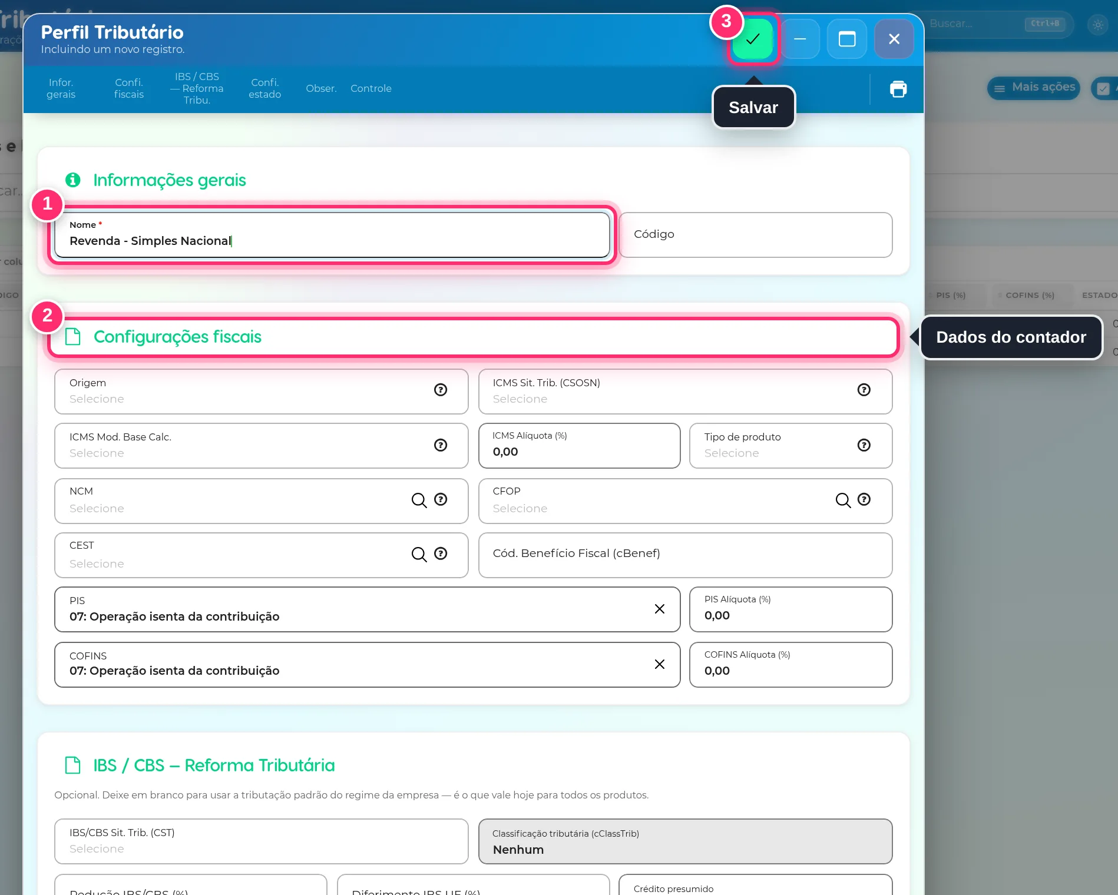Open help icon for ICMS Mod. Base Calc.
Image resolution: width=1118 pixels, height=895 pixels.
pos(441,445)
